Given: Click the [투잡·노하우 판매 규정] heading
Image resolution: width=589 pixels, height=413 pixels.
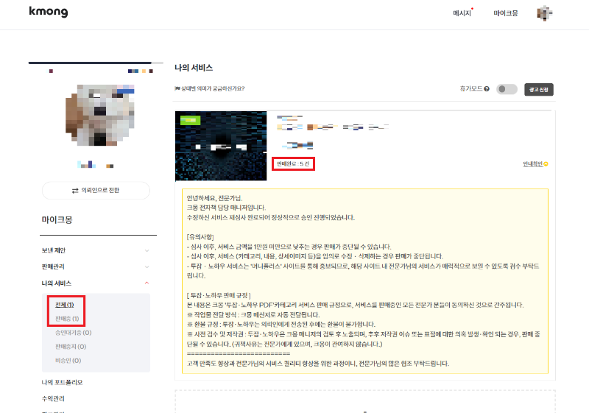Looking at the screenshot, I should 219,295.
